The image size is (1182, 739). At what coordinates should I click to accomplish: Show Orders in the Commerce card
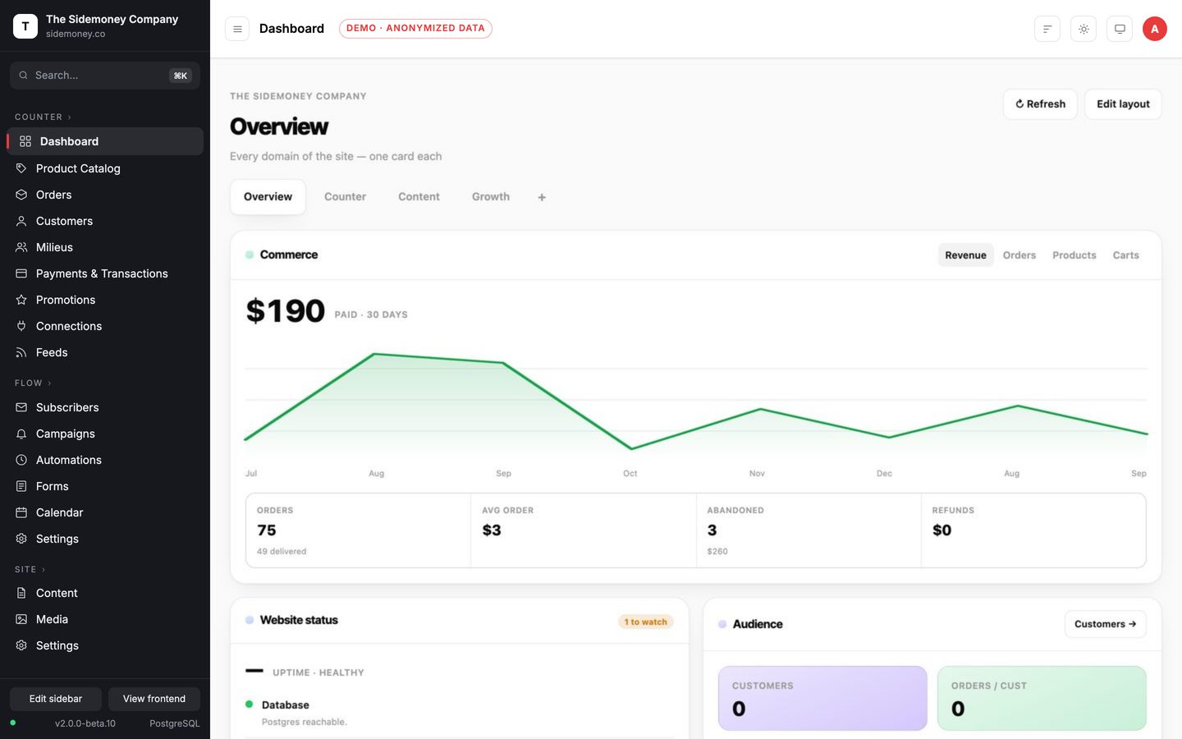tap(1019, 255)
